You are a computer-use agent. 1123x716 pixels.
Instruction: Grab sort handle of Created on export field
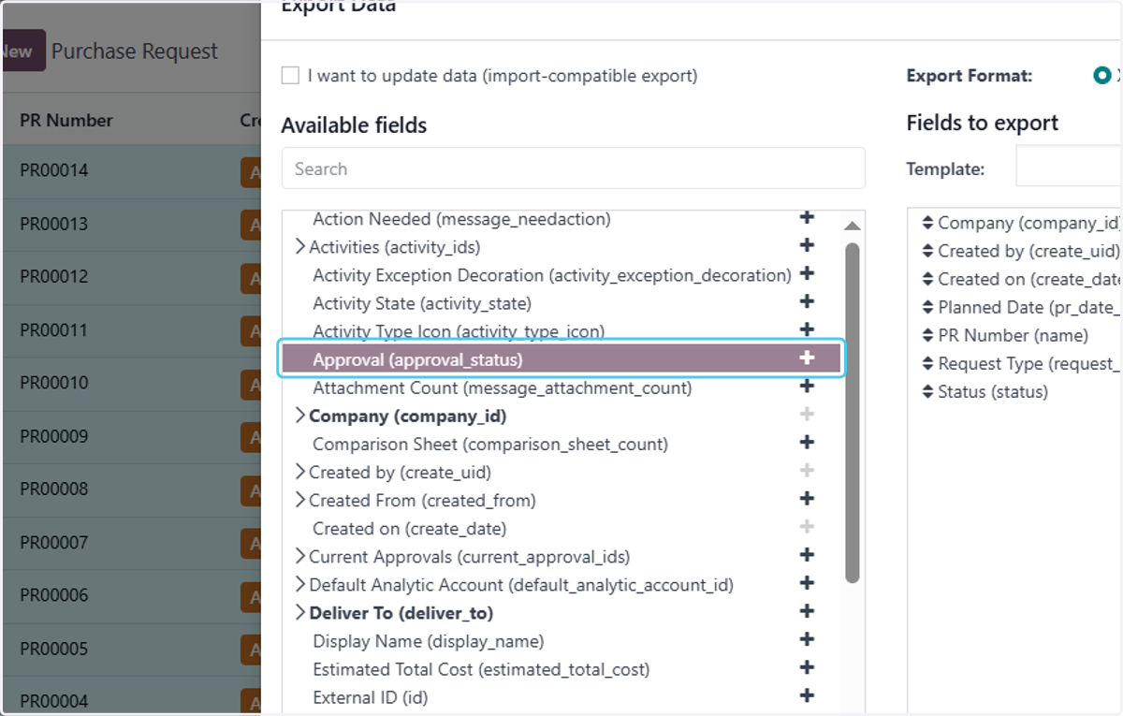[x=927, y=279]
